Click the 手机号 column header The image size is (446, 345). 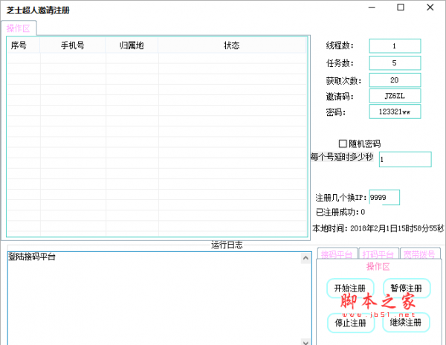pyautogui.click(x=73, y=45)
